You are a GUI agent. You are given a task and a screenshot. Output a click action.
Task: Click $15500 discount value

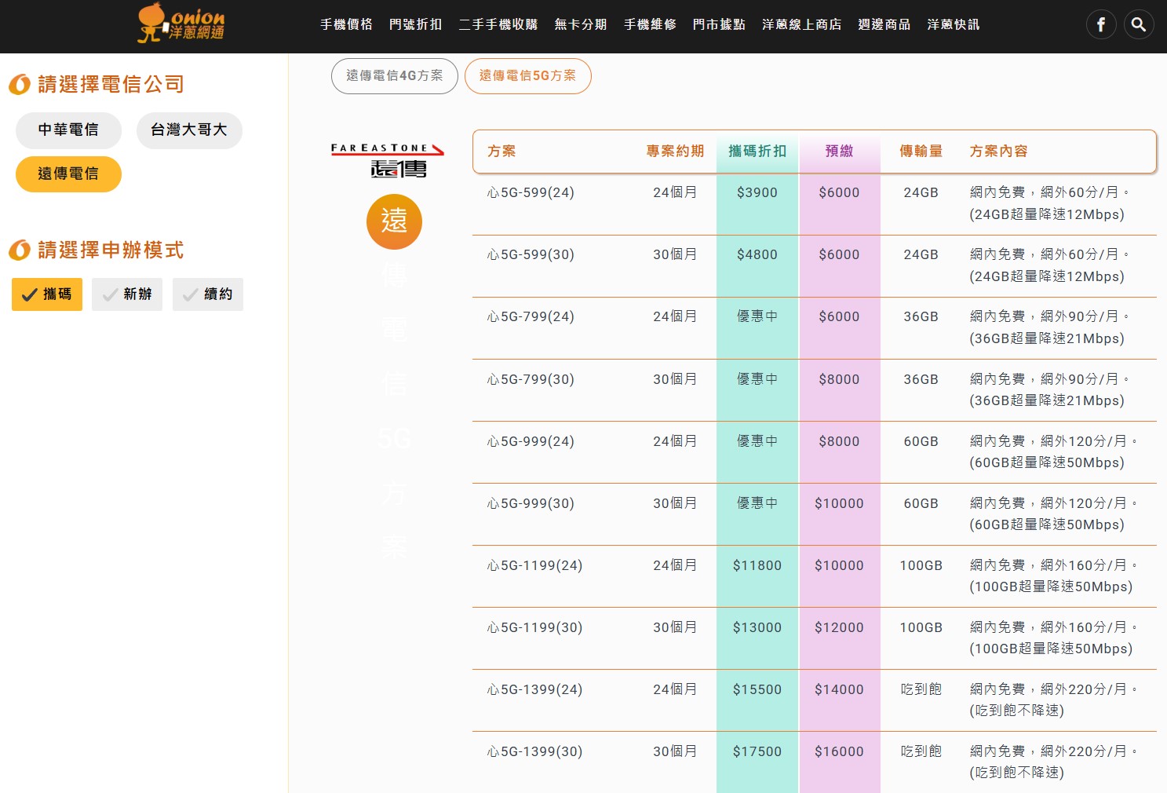pyautogui.click(x=757, y=689)
